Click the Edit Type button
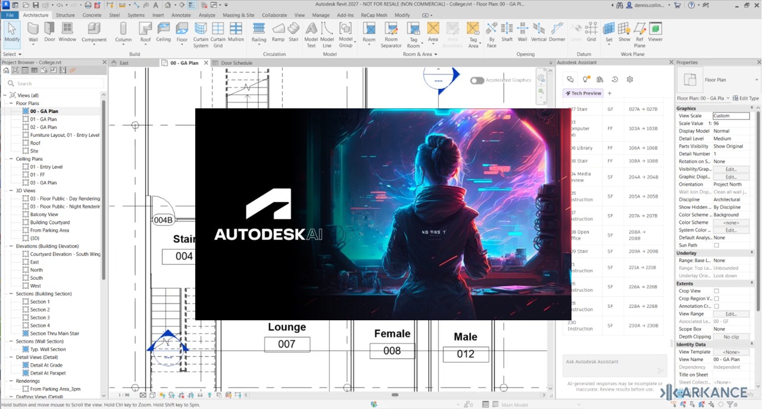 [745, 98]
